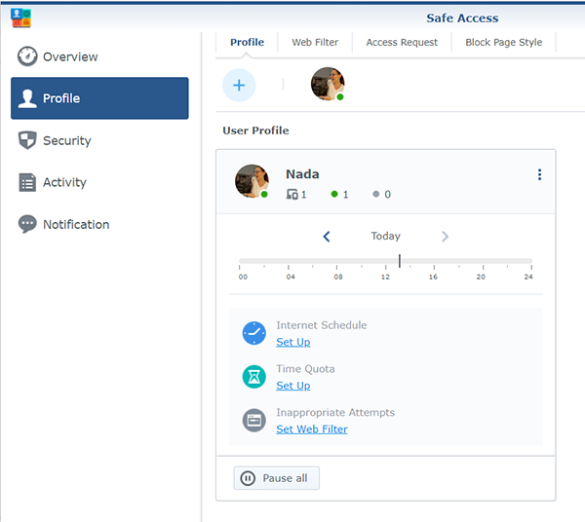Go to the previous day with the left chevron
The image size is (585, 522).
[327, 237]
